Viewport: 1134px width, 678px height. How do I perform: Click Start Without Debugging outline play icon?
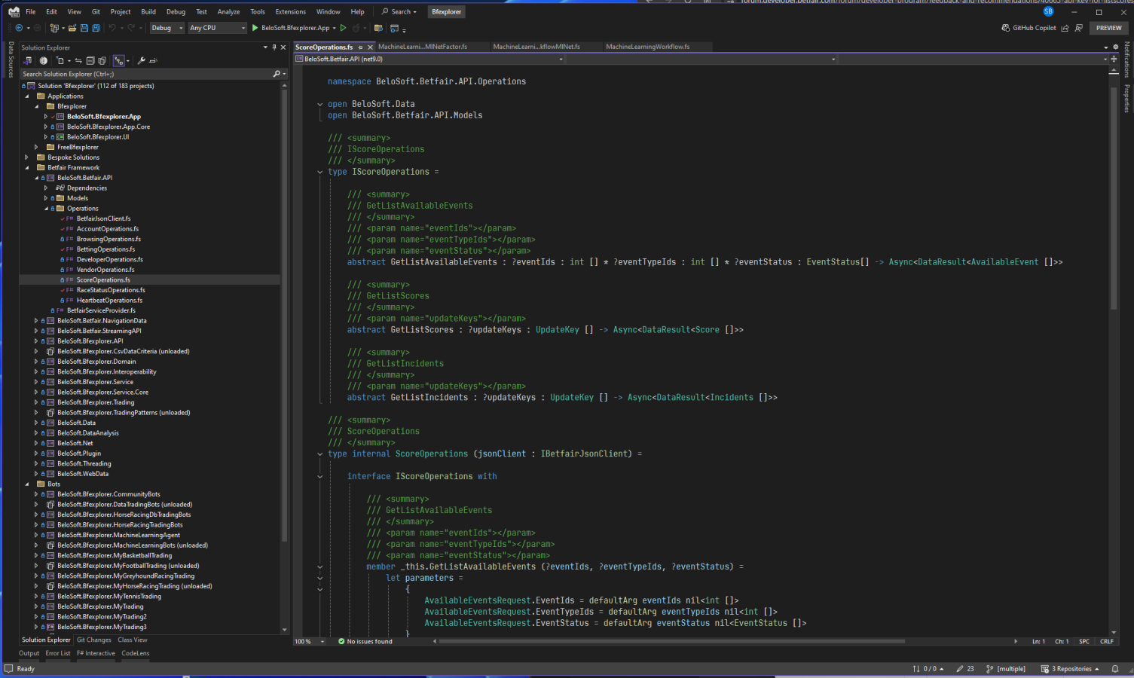point(343,28)
